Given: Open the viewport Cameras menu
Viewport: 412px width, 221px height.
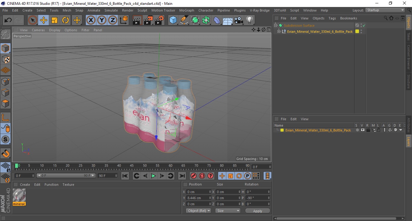Looking at the screenshot, I should pos(38,30).
